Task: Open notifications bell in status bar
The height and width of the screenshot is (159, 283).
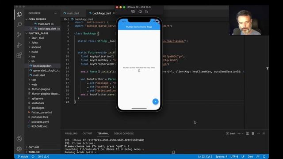Action: pos(264,157)
